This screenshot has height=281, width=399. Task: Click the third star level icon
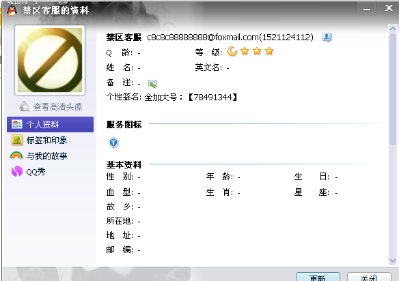pos(269,51)
